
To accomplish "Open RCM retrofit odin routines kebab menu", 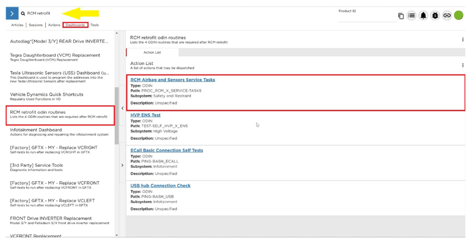I will point(463,39).
